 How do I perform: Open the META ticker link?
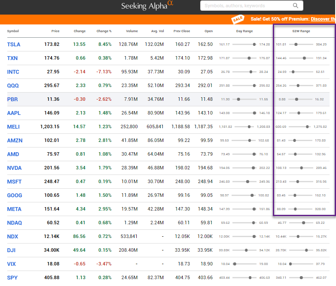point(14,209)
